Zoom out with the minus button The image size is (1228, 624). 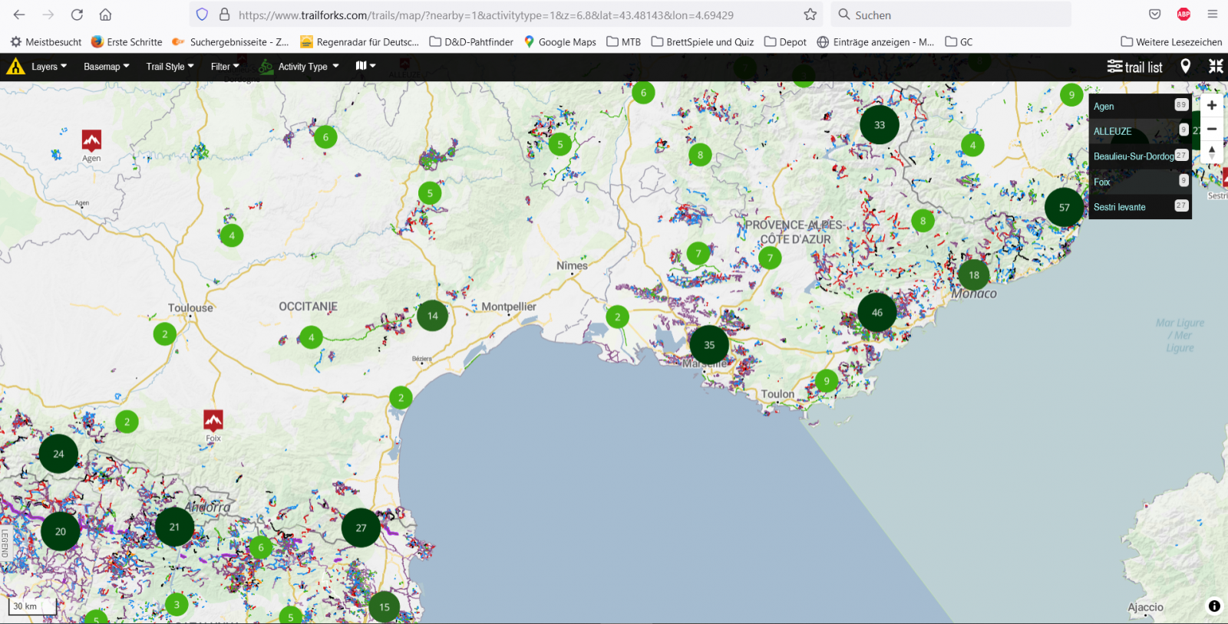pyautogui.click(x=1212, y=129)
